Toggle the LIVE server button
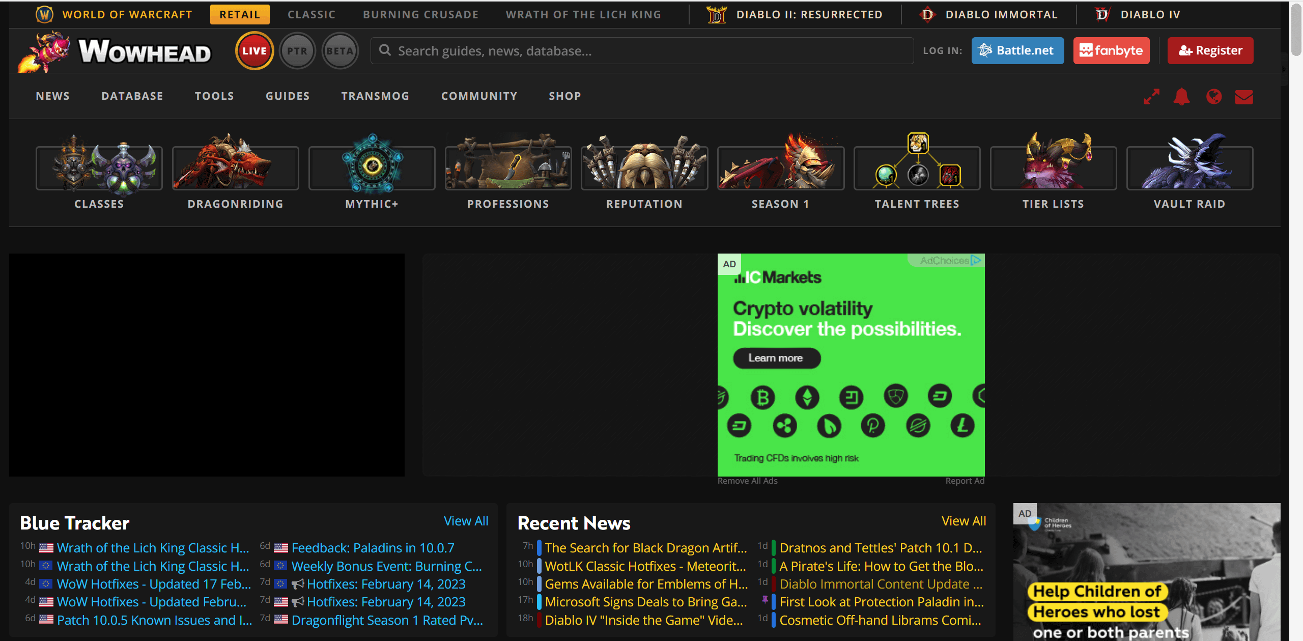Screen dimensions: 1303x641 pyautogui.click(x=253, y=51)
